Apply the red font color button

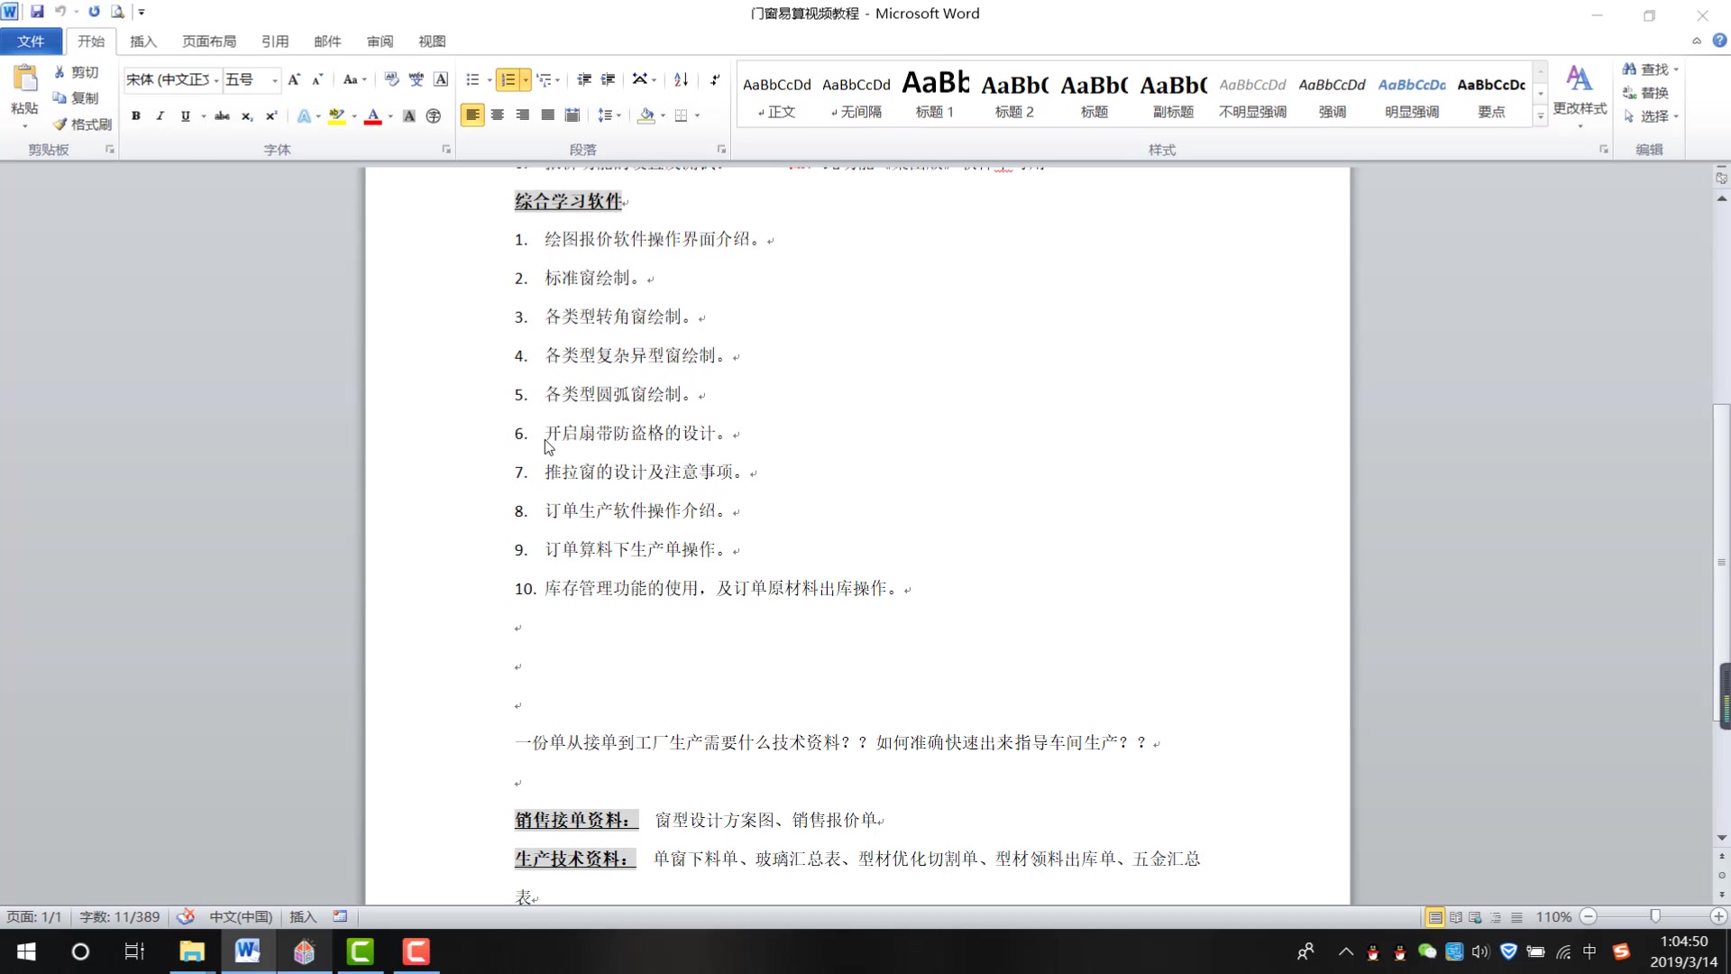pyautogui.click(x=372, y=115)
